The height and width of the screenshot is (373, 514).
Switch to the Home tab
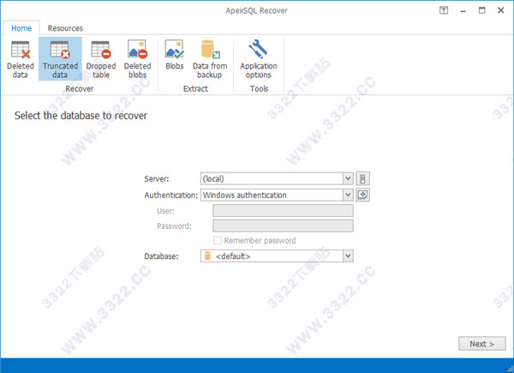click(21, 28)
